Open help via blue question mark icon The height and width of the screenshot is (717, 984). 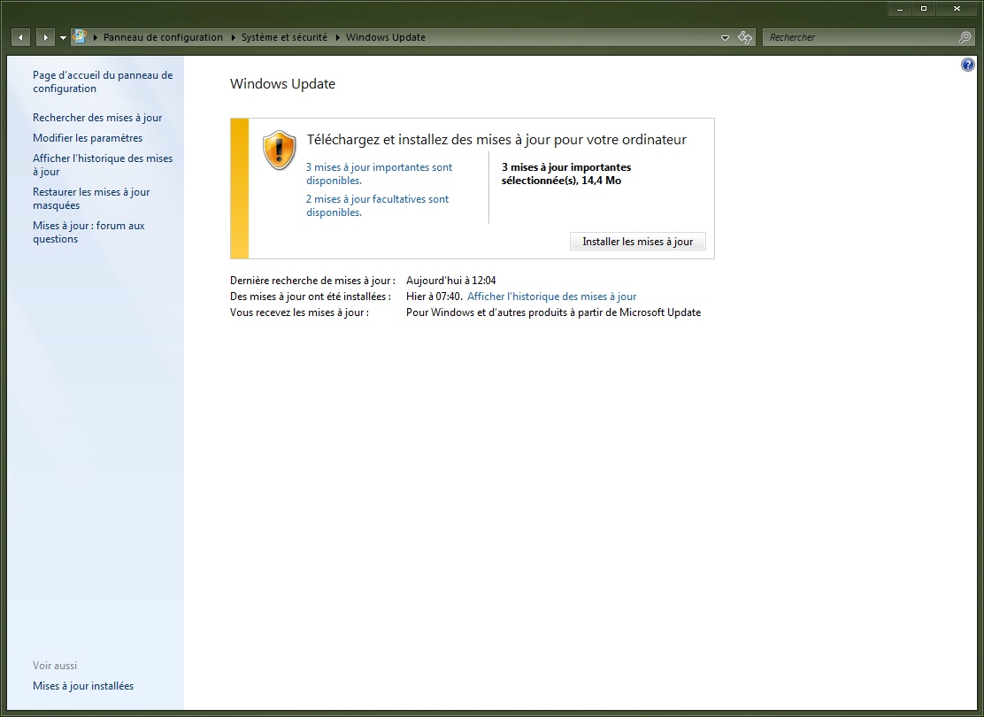(x=968, y=65)
